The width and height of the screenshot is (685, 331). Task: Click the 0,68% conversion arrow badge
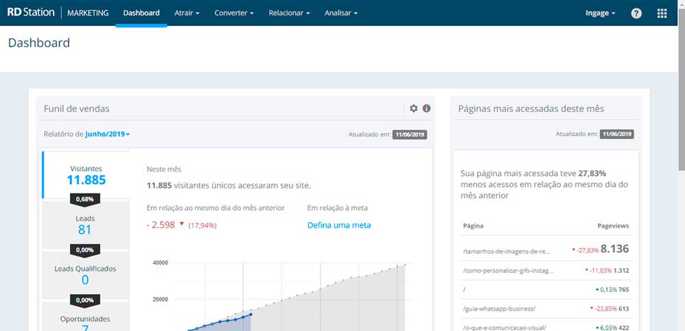click(x=85, y=199)
